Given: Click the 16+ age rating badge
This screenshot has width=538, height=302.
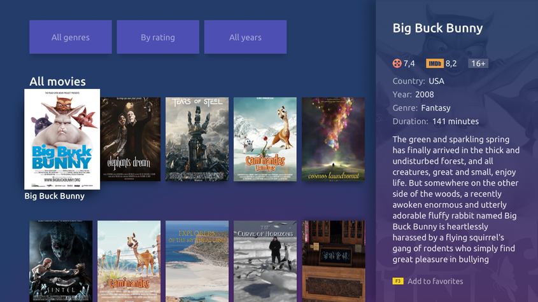Looking at the screenshot, I should pyautogui.click(x=478, y=64).
